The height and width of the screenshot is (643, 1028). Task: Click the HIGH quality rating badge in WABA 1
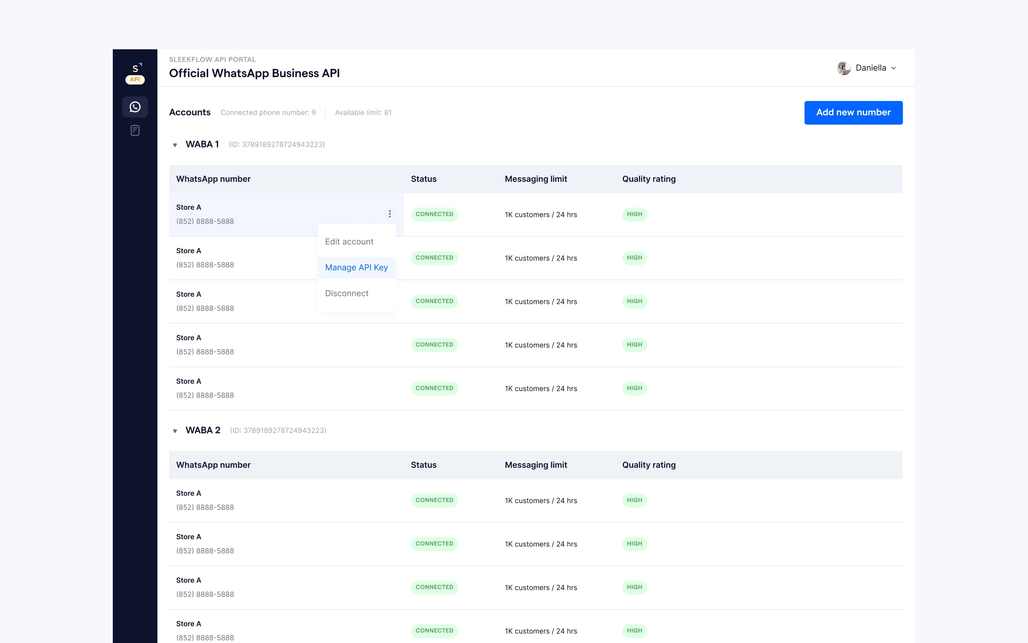point(634,214)
